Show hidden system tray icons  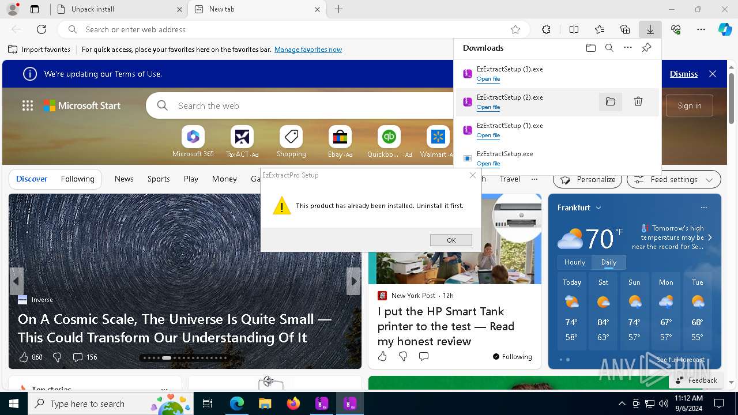click(x=622, y=403)
